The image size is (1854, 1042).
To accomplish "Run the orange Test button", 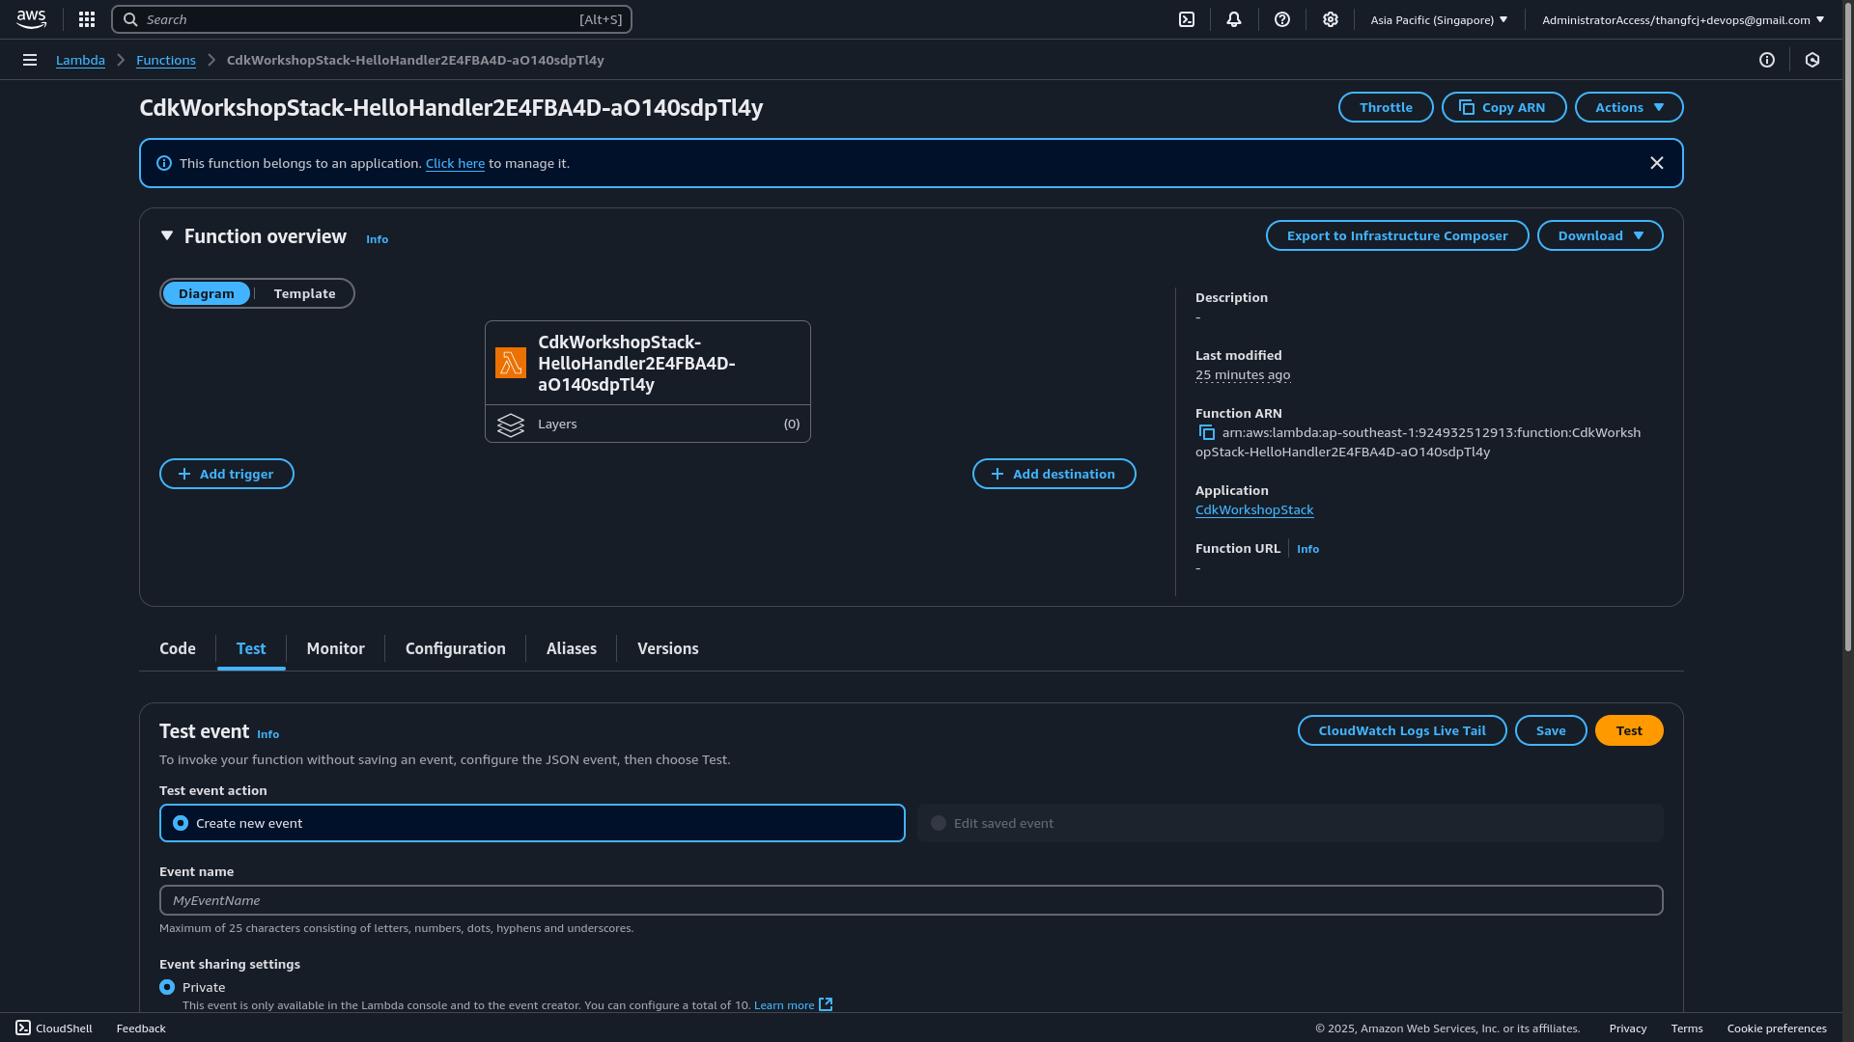I will [1629, 730].
